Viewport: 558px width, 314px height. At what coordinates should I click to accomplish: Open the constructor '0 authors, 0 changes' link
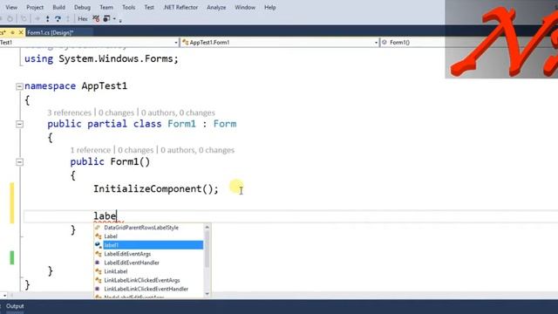tap(198, 150)
